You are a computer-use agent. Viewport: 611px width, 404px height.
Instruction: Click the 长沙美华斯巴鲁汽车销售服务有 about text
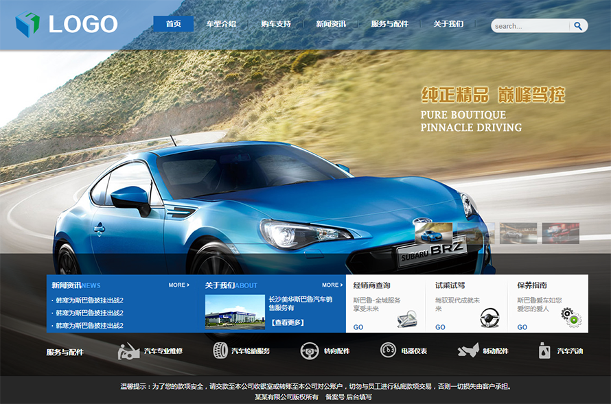301,303
